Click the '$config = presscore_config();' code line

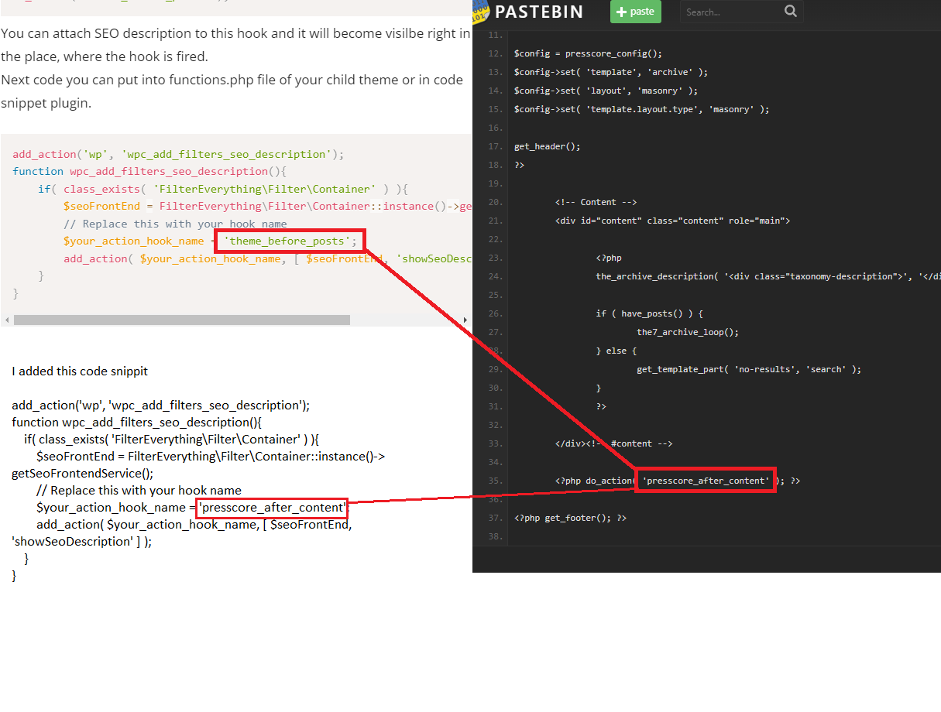588,53
